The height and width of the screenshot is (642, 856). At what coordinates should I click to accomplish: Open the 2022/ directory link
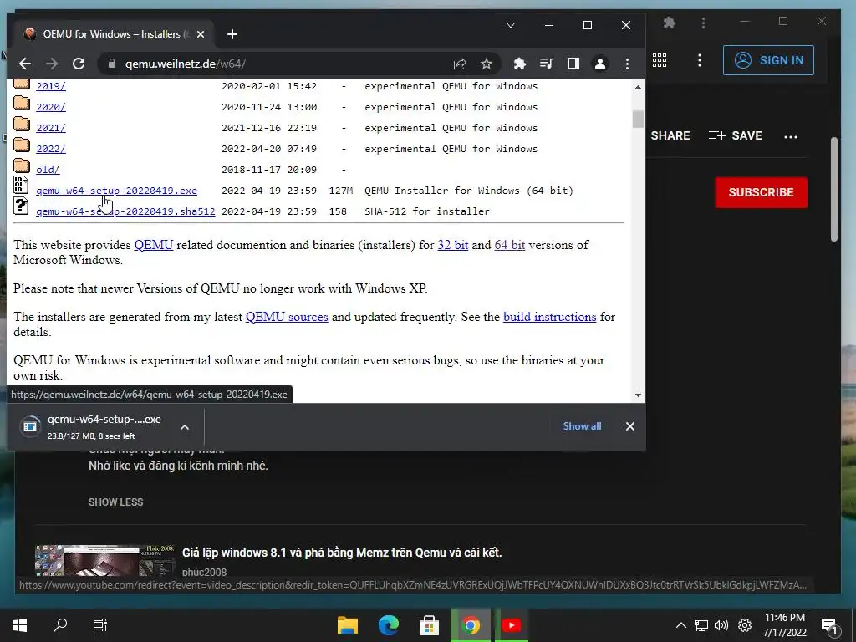[x=51, y=149]
